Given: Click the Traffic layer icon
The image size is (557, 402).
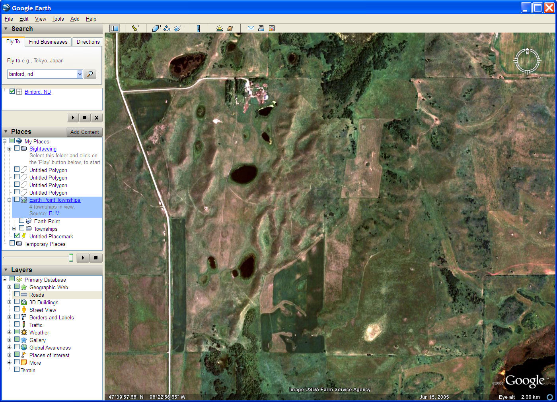Looking at the screenshot, I should [24, 325].
